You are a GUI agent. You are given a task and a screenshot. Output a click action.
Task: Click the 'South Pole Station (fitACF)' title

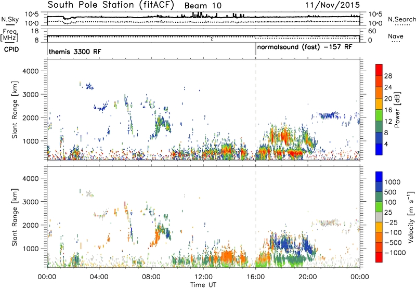pos(111,5)
